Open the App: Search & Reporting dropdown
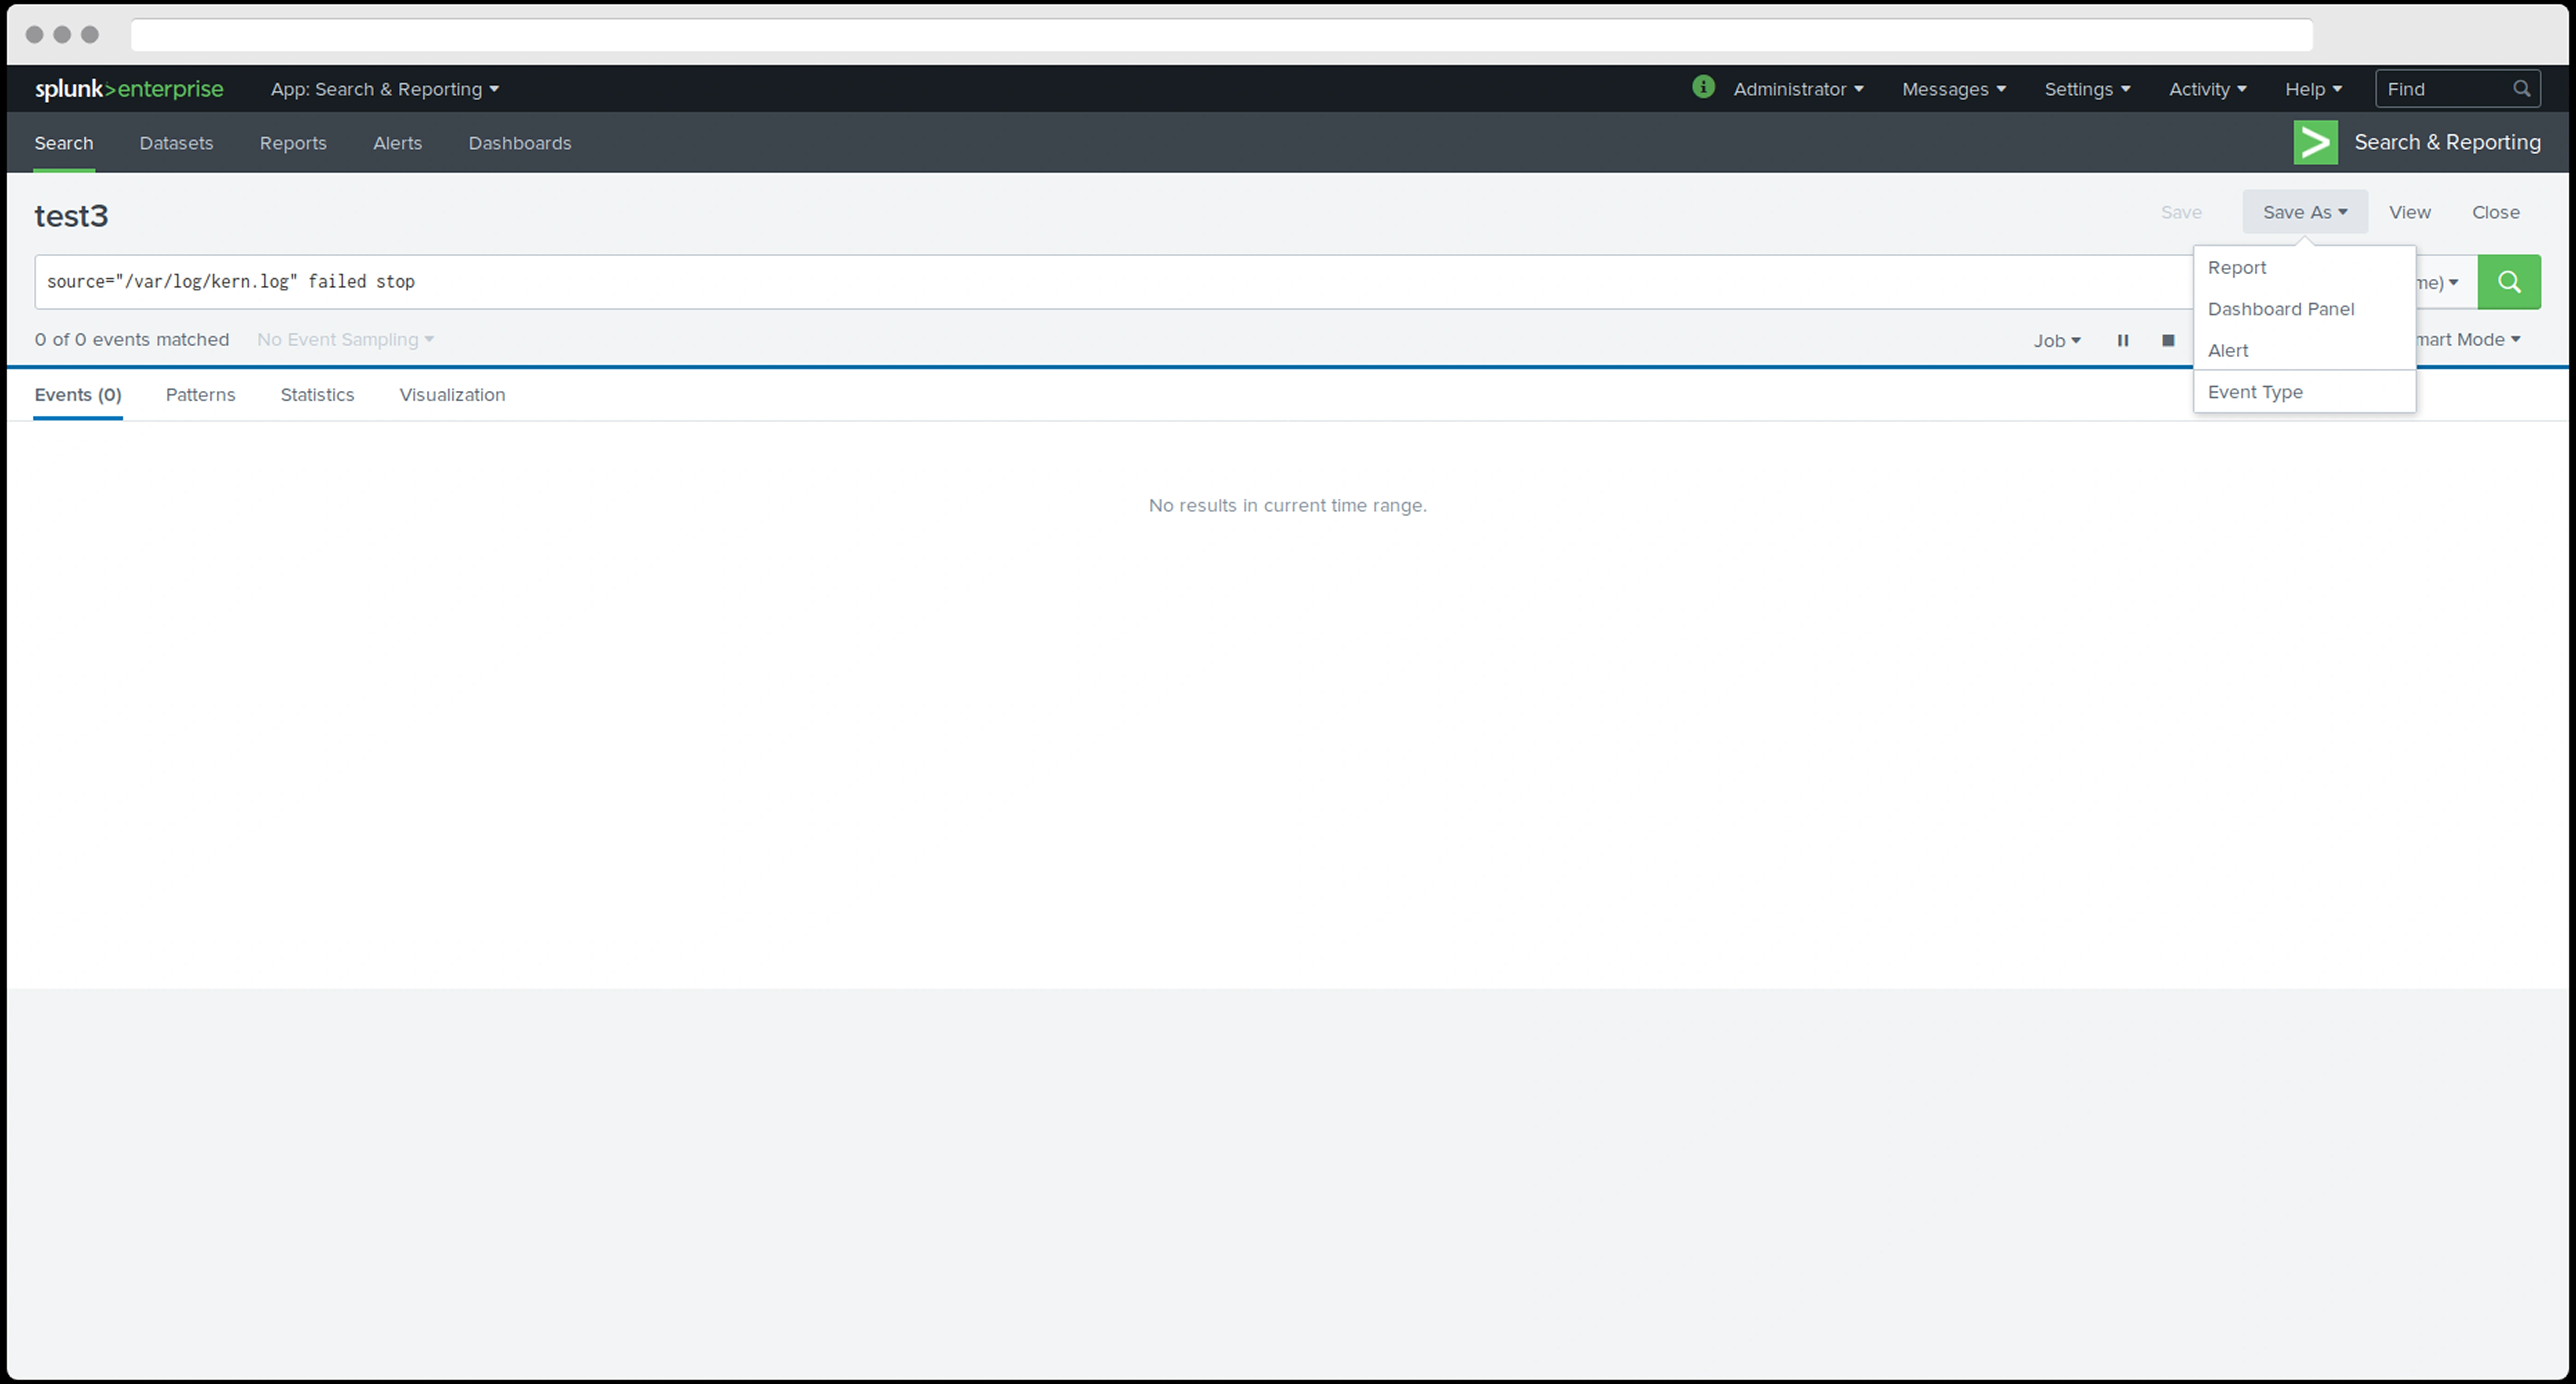The width and height of the screenshot is (2576, 1384). (x=384, y=89)
